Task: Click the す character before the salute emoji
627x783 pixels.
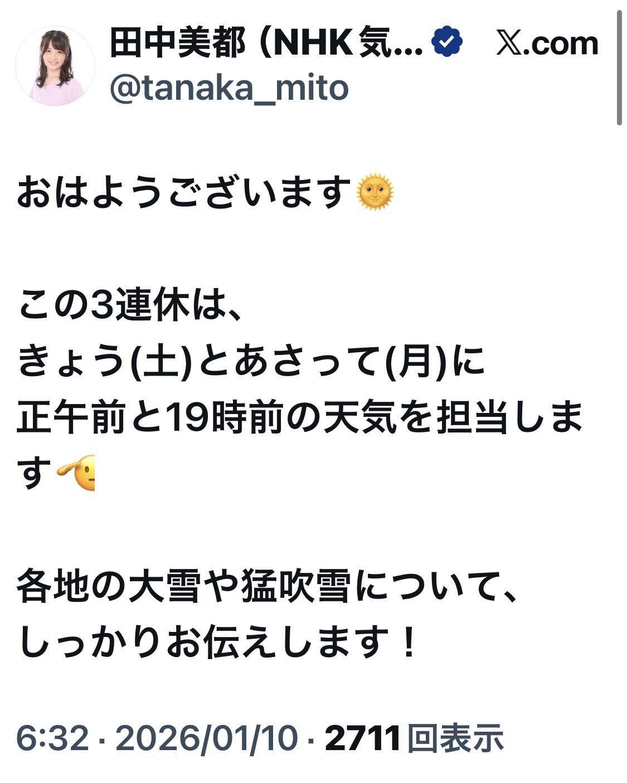Action: click(35, 473)
